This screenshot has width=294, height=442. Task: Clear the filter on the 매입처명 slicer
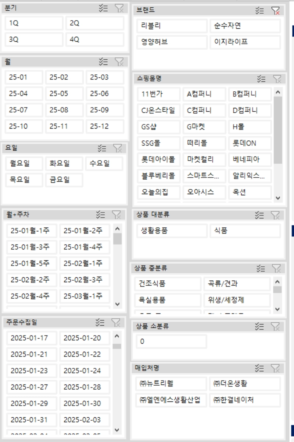tap(275, 368)
